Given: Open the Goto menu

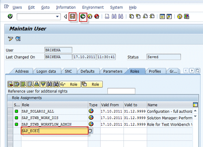Looking at the screenshot, I should (x=45, y=7).
